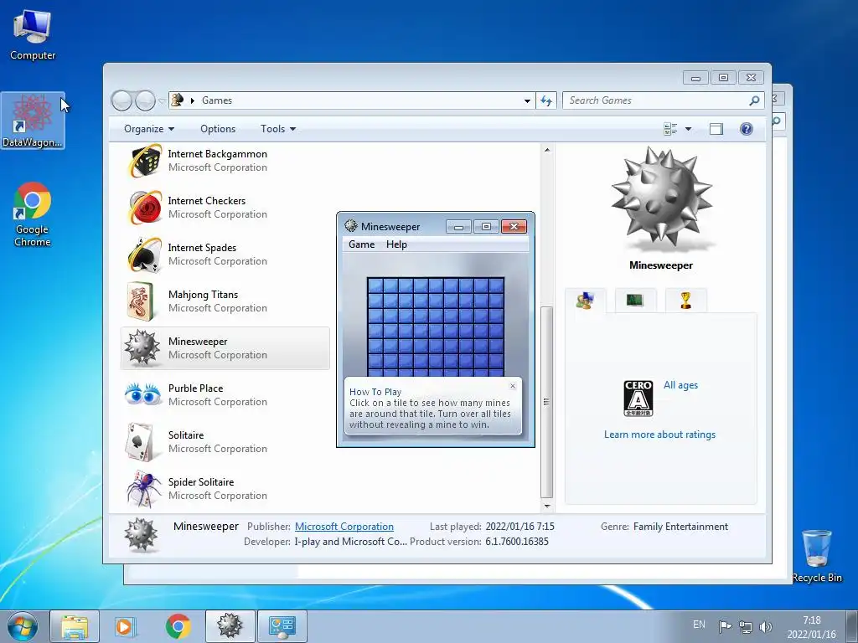Click the games list vertical scrollbar thumb
The image size is (858, 643).
click(x=546, y=402)
